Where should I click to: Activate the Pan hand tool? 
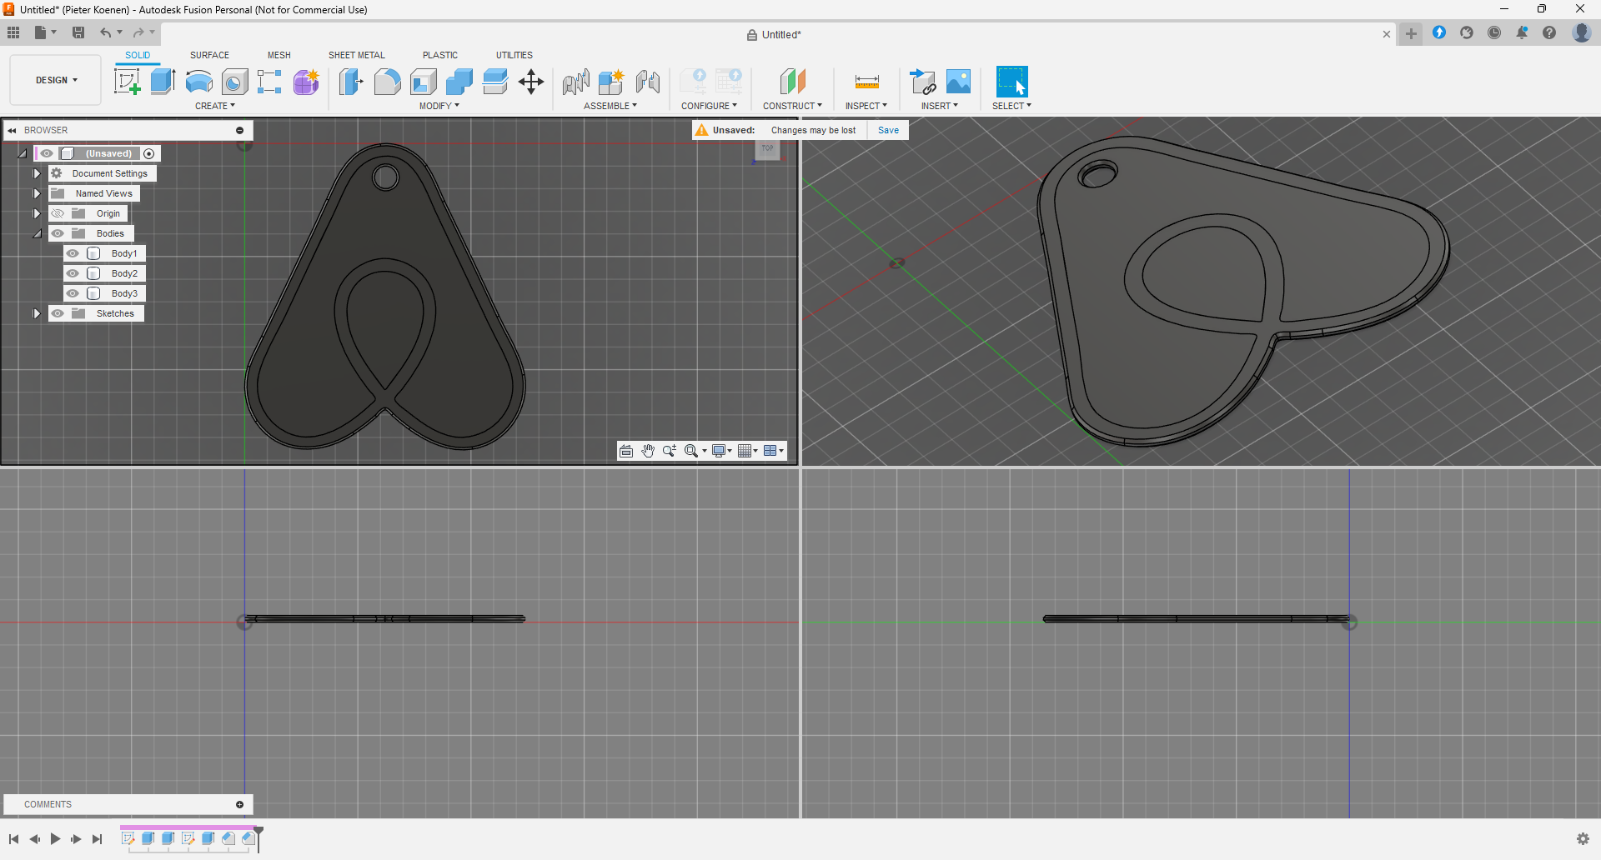(648, 451)
